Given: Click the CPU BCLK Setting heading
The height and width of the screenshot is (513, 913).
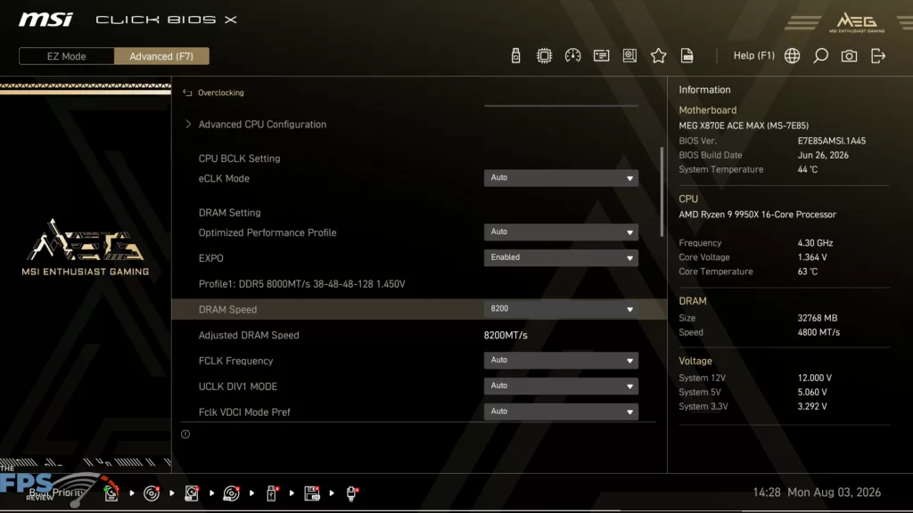Looking at the screenshot, I should point(239,159).
